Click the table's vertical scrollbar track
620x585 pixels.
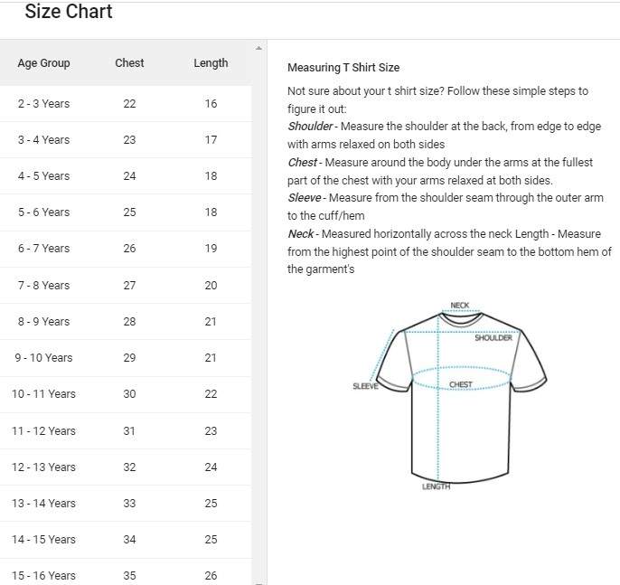[x=258, y=315]
